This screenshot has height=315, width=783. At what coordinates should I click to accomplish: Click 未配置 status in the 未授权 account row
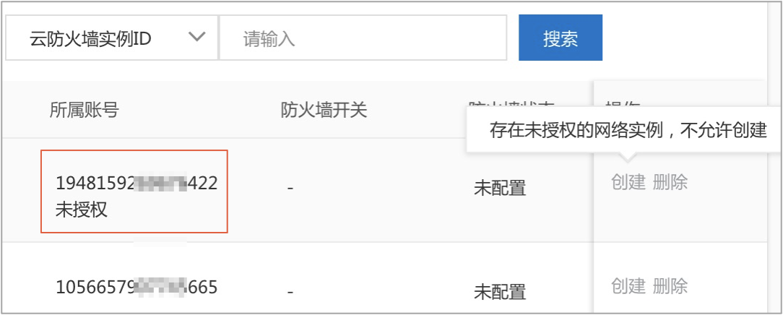(500, 188)
